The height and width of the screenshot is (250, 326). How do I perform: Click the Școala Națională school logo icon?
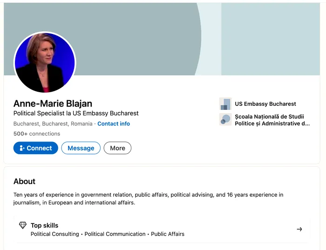(225, 120)
